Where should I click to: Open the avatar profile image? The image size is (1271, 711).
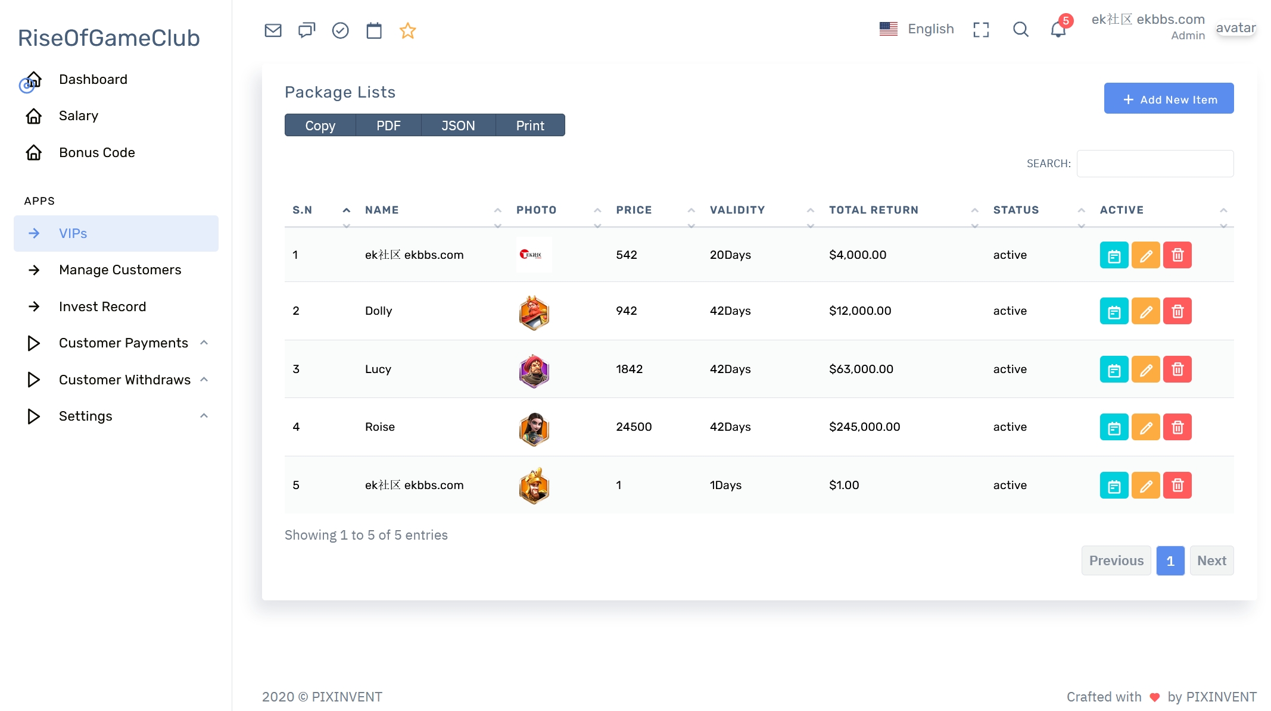tap(1236, 28)
